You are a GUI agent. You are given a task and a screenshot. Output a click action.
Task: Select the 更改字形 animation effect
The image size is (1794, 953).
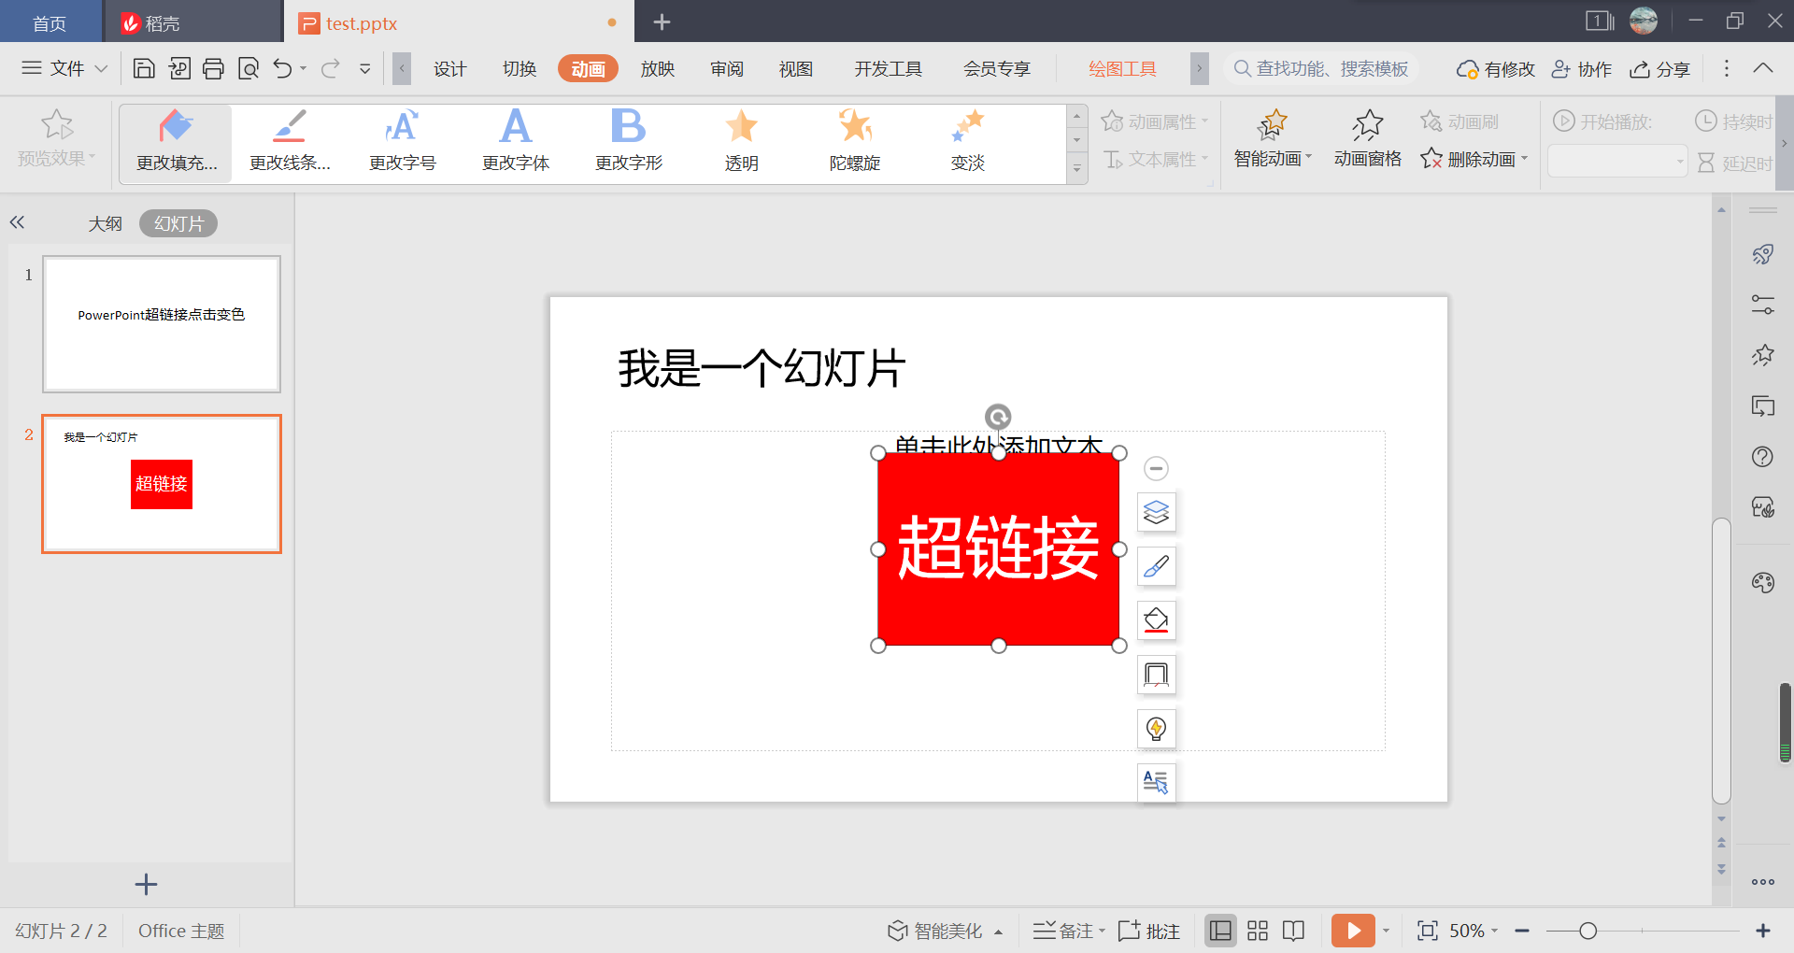point(629,143)
